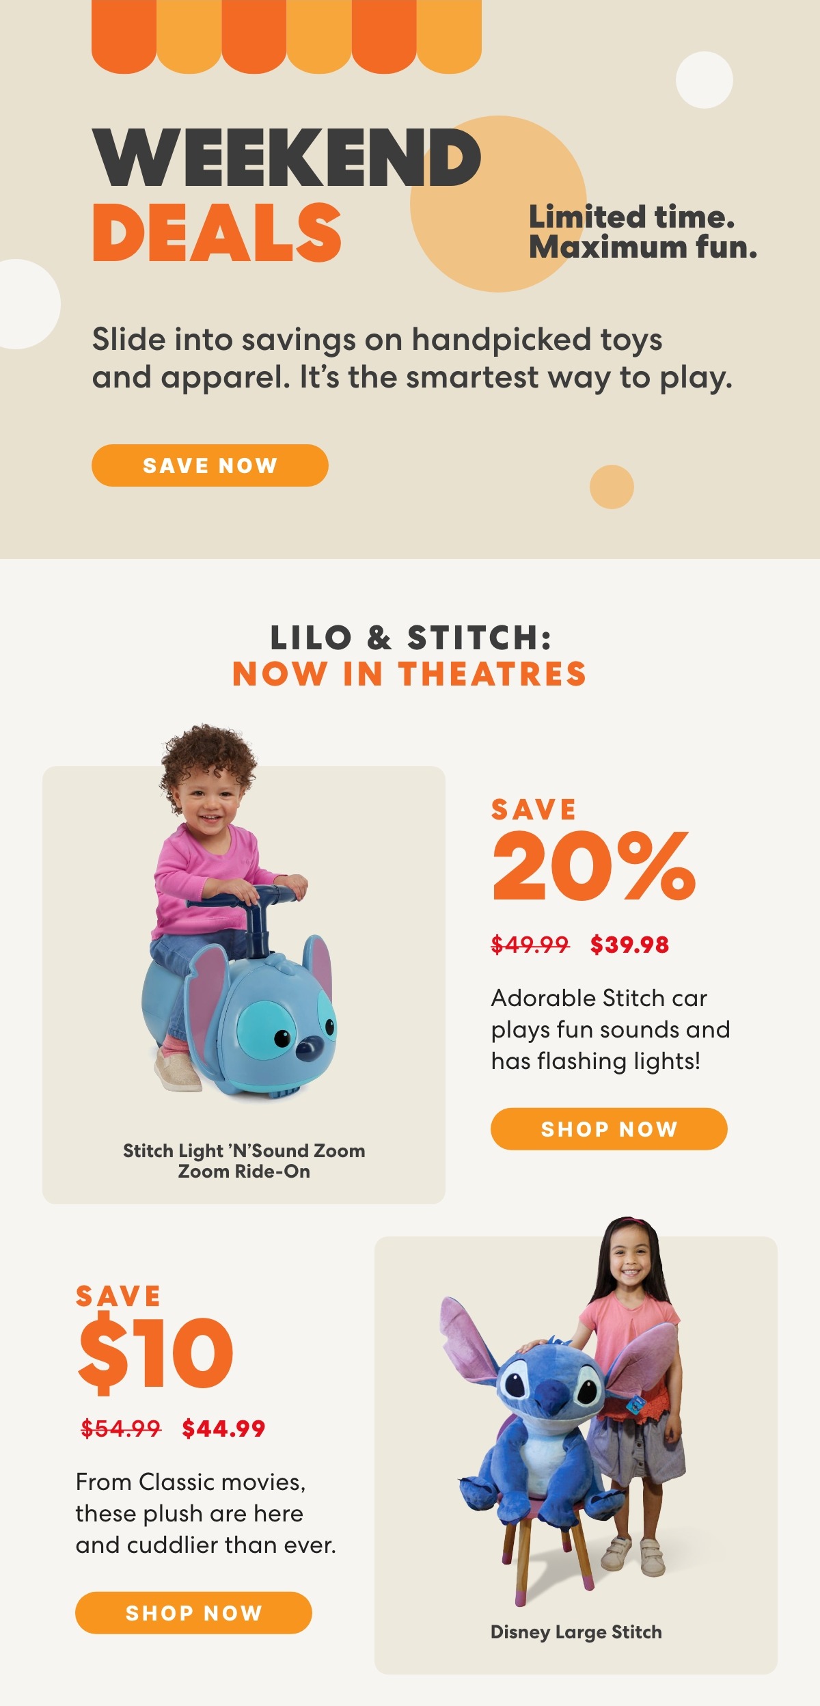Click the SAVE NOW button
The height and width of the screenshot is (1706, 820).
(210, 465)
